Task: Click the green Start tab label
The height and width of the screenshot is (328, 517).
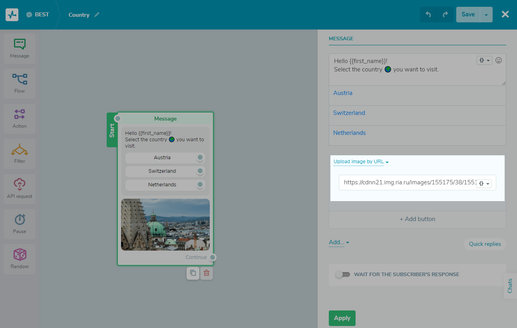Action: (x=112, y=130)
